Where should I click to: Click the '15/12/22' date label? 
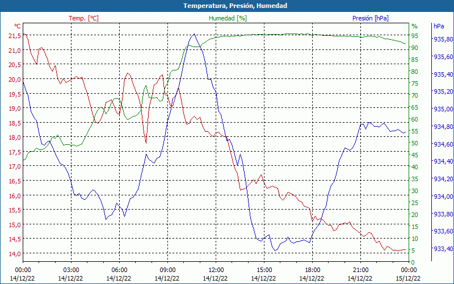[x=409, y=278]
